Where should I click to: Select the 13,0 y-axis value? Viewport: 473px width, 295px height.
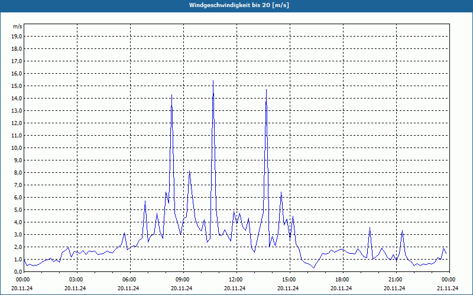pos(17,111)
